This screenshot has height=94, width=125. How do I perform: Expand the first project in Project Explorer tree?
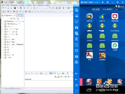3,21
